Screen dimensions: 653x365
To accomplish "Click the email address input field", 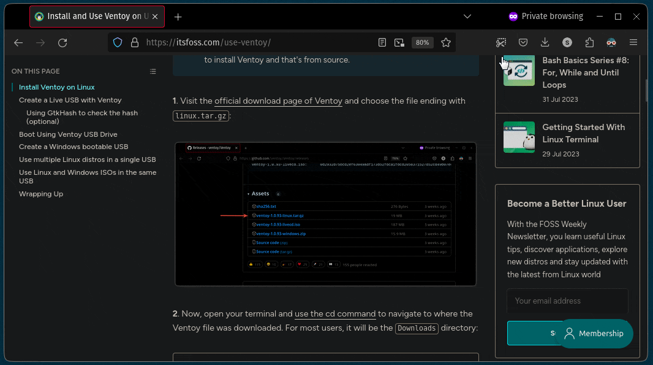I will [567, 301].
